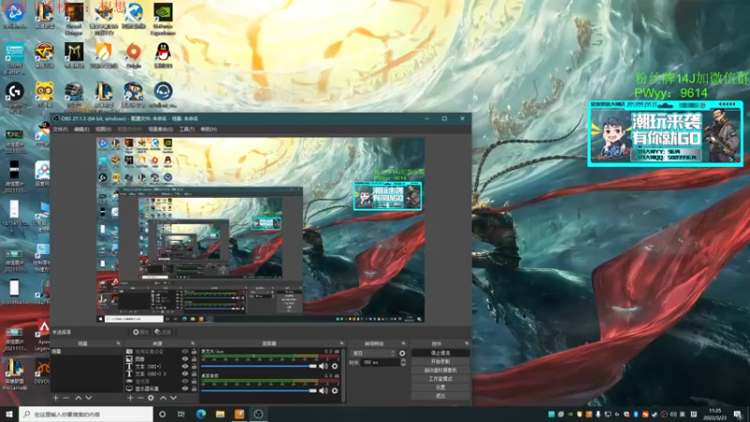The image size is (750, 422).
Task: Click the 启动虚拟摄像机 button
Action: tap(440, 370)
